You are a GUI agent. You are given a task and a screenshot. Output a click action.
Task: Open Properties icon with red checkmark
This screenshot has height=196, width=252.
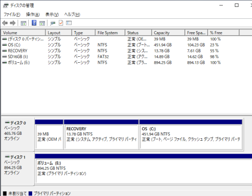(61, 23)
